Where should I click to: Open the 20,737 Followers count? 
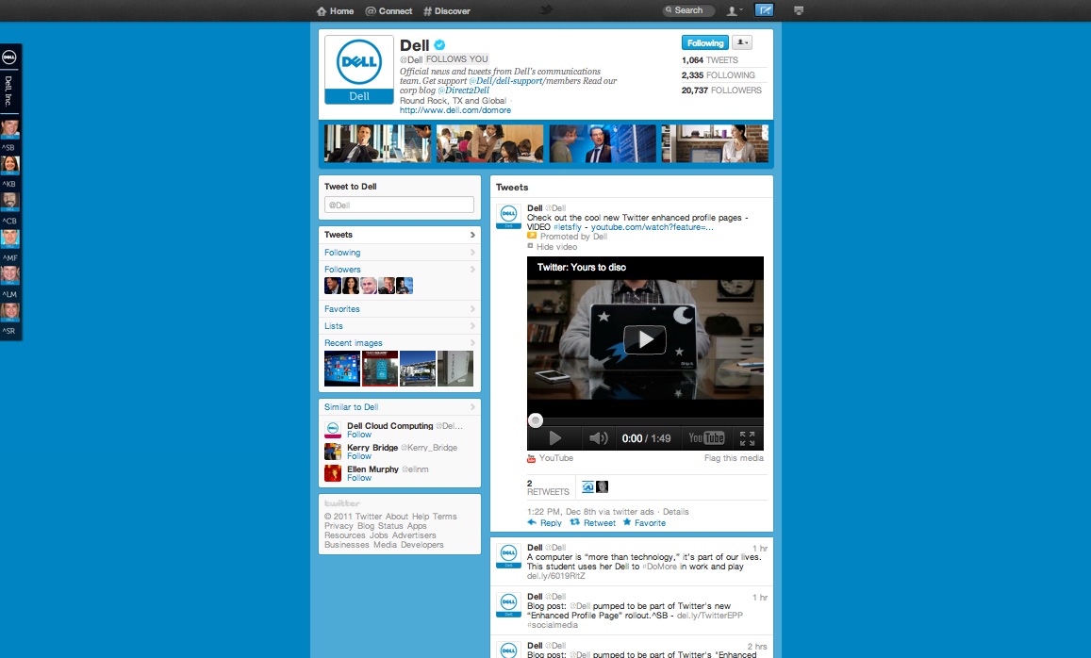pos(721,90)
